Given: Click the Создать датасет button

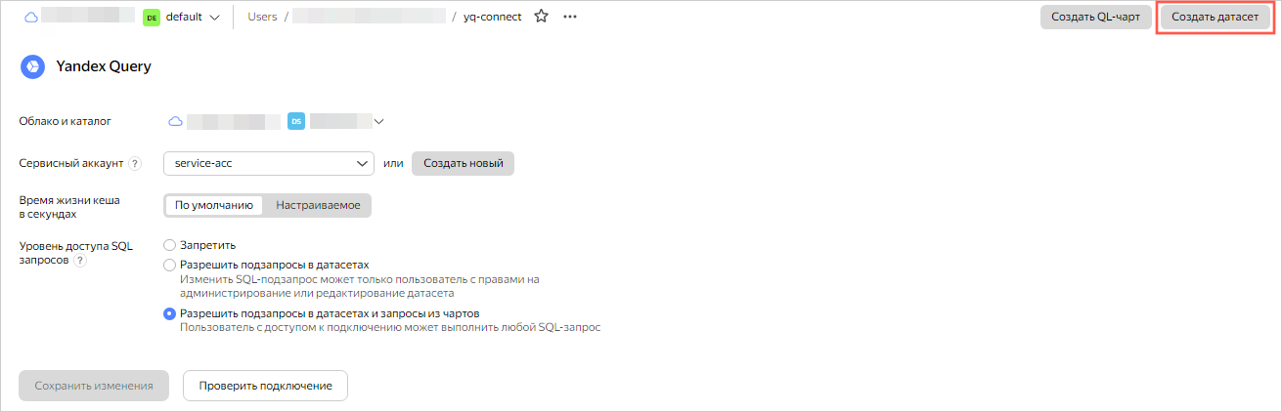Looking at the screenshot, I should [1215, 17].
